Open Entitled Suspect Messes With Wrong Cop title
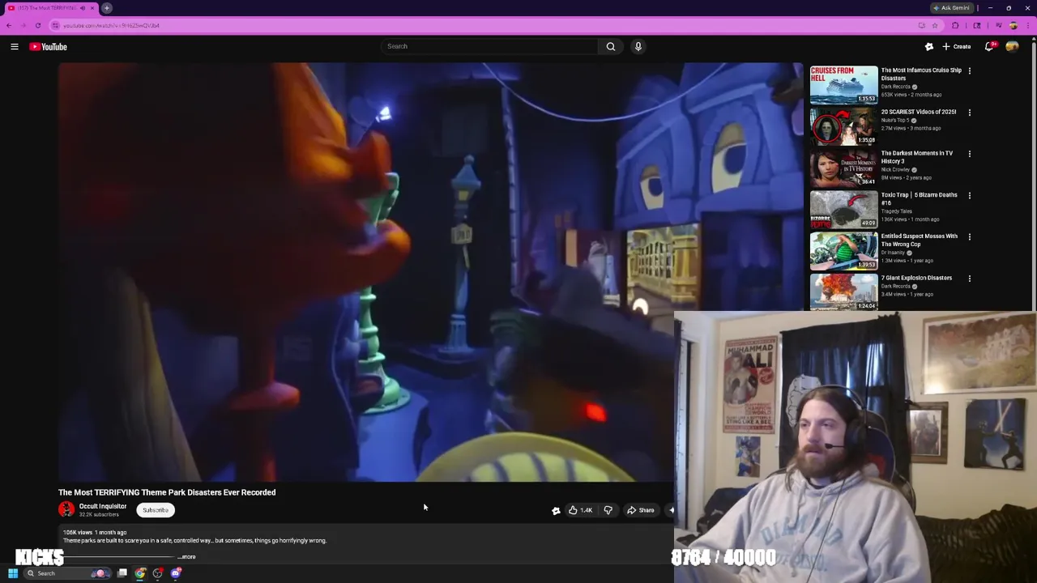1037x583 pixels. [919, 240]
